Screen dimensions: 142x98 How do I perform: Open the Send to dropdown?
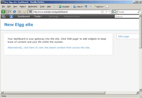coord(99,7)
